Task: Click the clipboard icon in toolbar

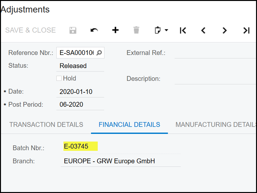Action: tap(158, 30)
